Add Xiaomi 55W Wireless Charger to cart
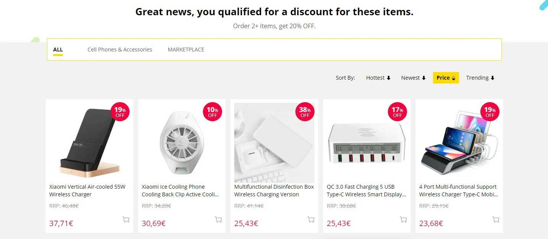 126,220
